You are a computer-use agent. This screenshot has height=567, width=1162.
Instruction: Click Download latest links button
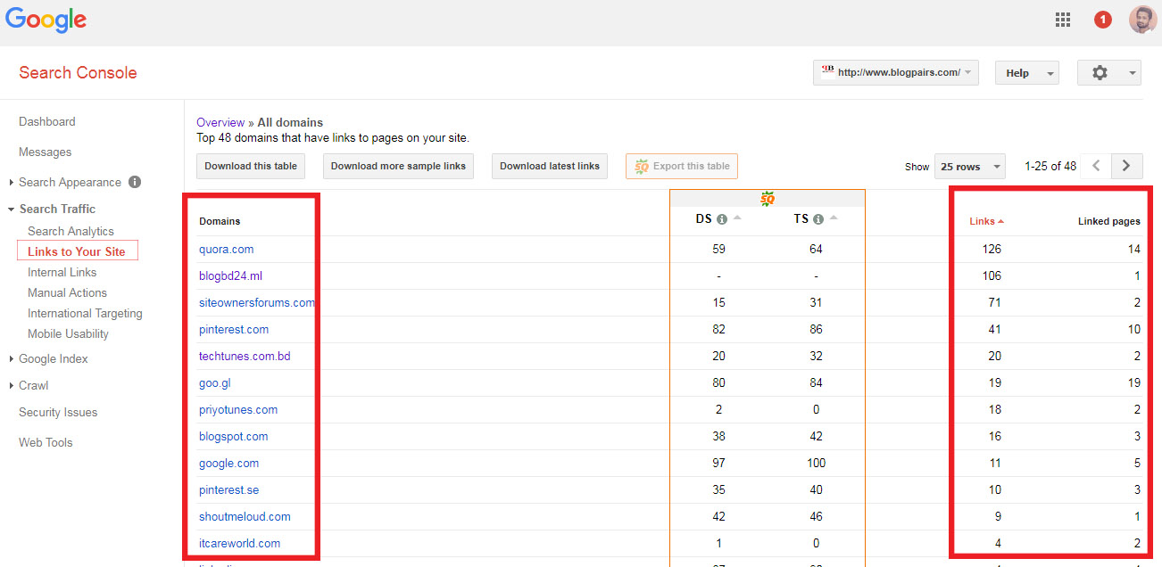point(550,166)
